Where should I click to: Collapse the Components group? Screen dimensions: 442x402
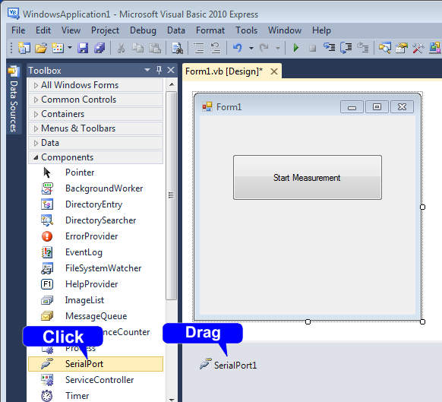[96, 157]
